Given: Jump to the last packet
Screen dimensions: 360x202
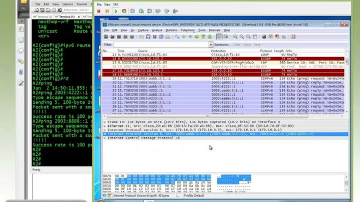Looking at the screenshot, I should 209,36.
